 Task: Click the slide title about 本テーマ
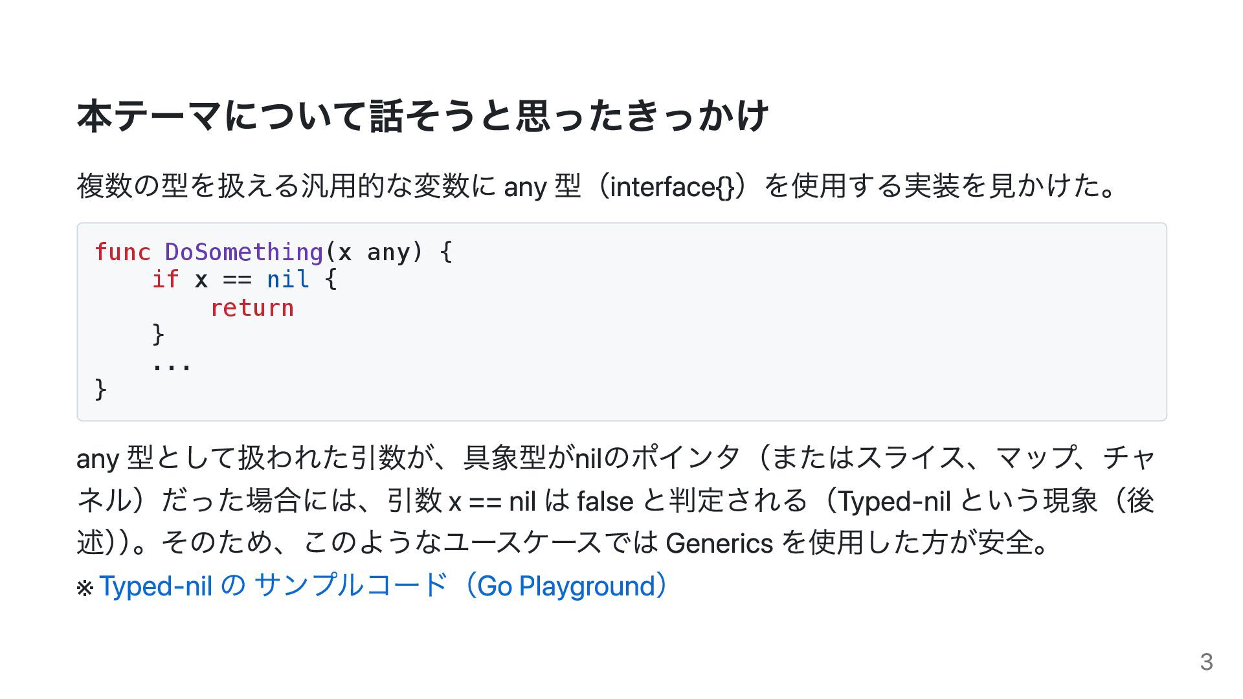pos(423,116)
